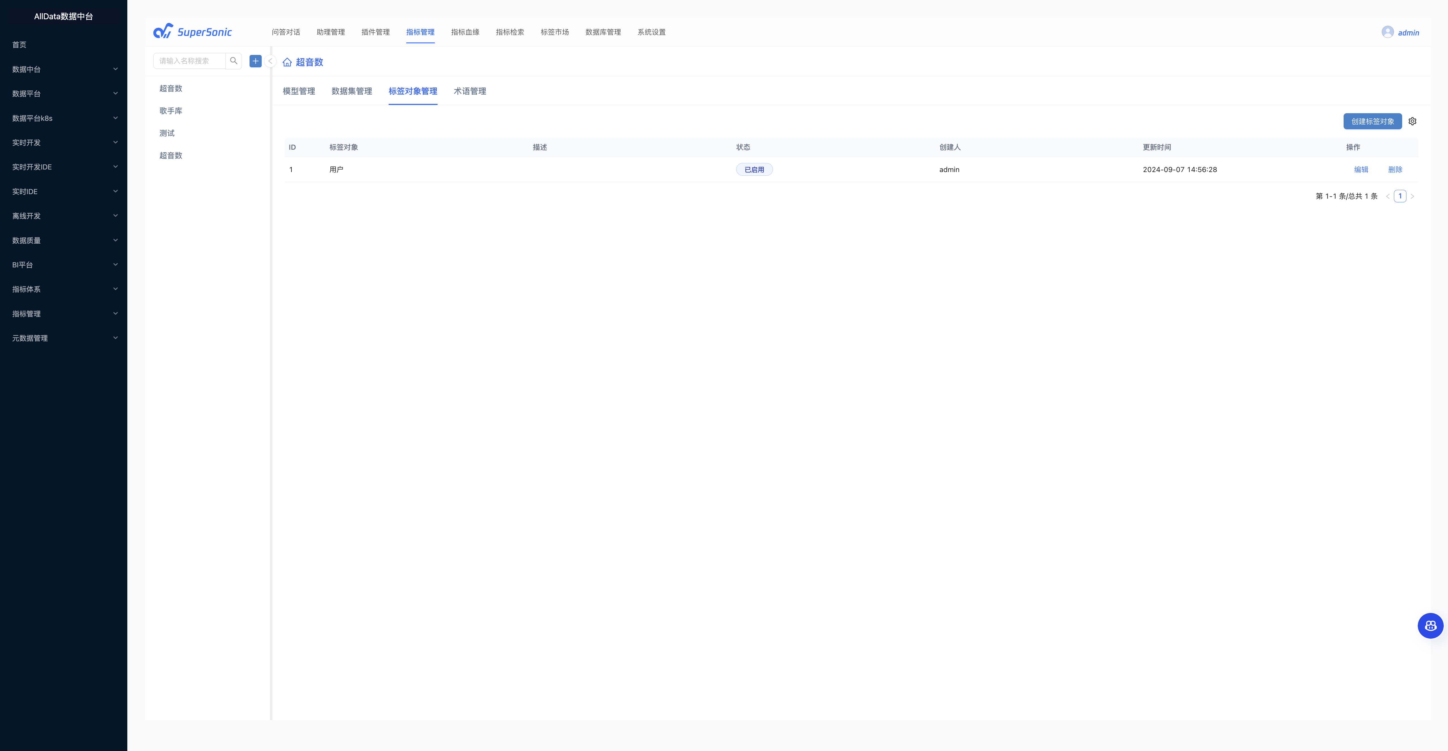Screen dimensions: 1448x751
Task: Click the 已启用 status tag
Action: [x=754, y=169]
